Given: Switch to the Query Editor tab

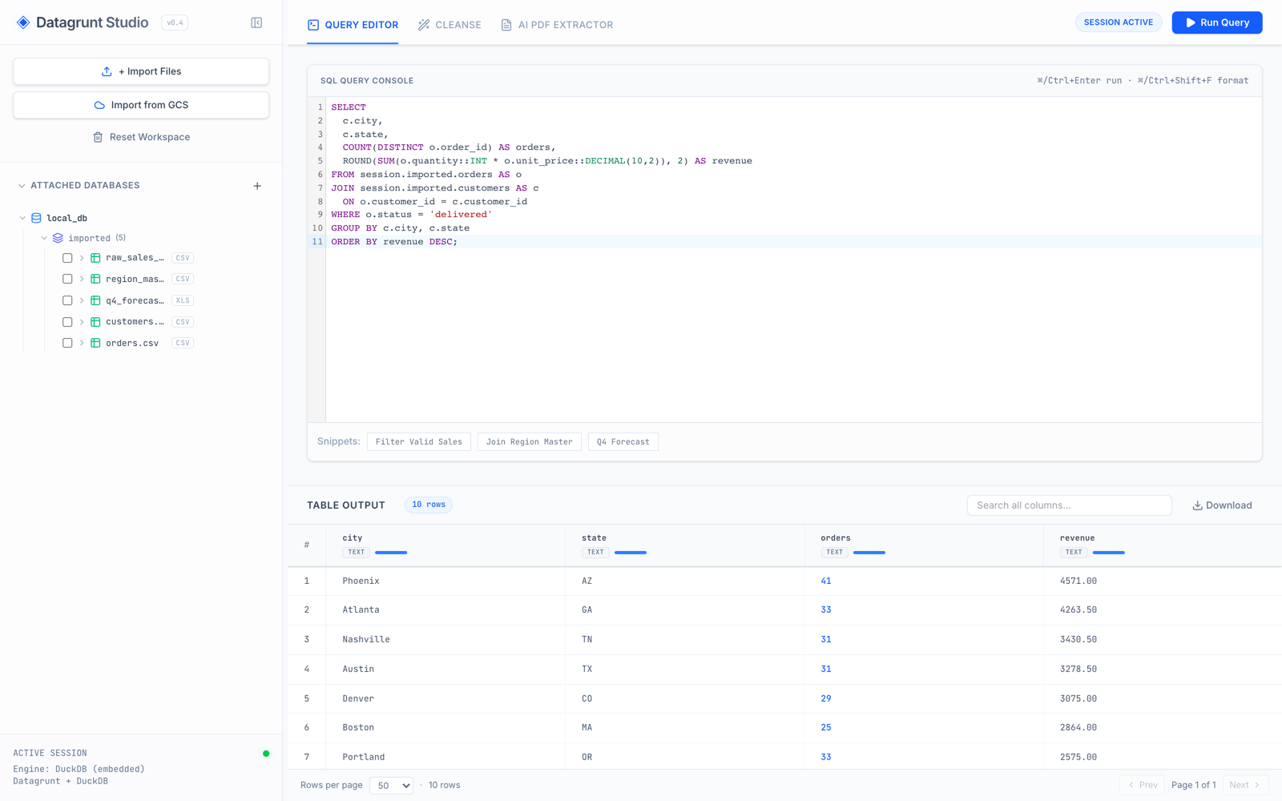Looking at the screenshot, I should tap(353, 25).
